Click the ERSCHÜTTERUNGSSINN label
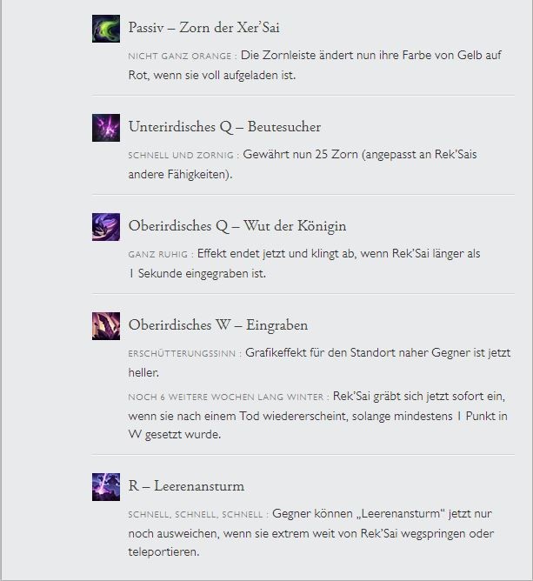This screenshot has height=581, width=533. click(182, 353)
